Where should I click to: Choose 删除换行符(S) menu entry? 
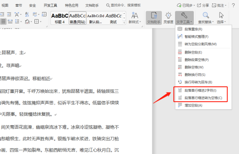(x=203, y=75)
